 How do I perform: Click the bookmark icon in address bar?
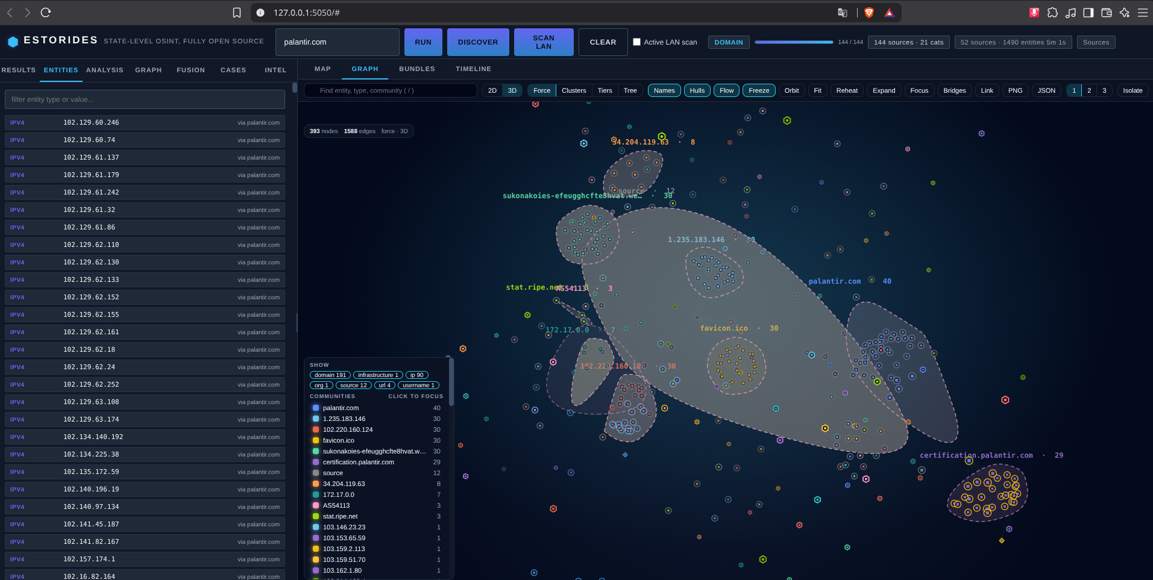(x=237, y=13)
